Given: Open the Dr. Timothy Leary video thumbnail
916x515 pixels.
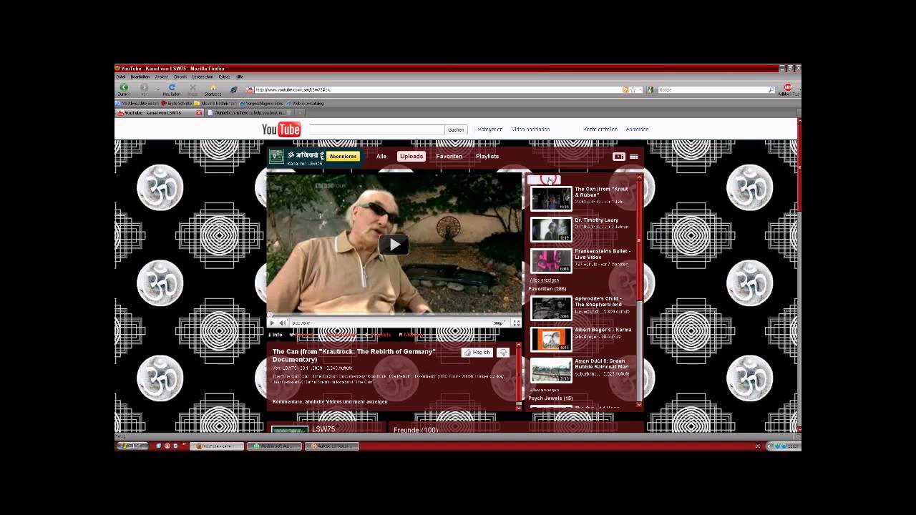Looking at the screenshot, I should click(x=551, y=230).
